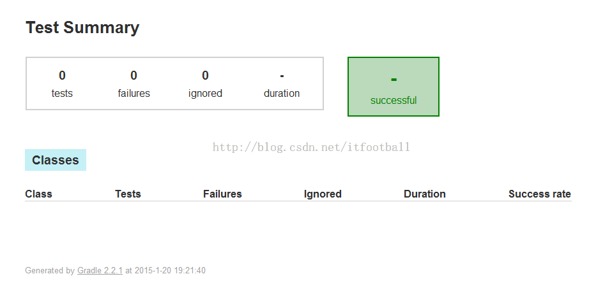This screenshot has width=612, height=281.
Task: Click the Test Summary heading
Action: tap(82, 27)
